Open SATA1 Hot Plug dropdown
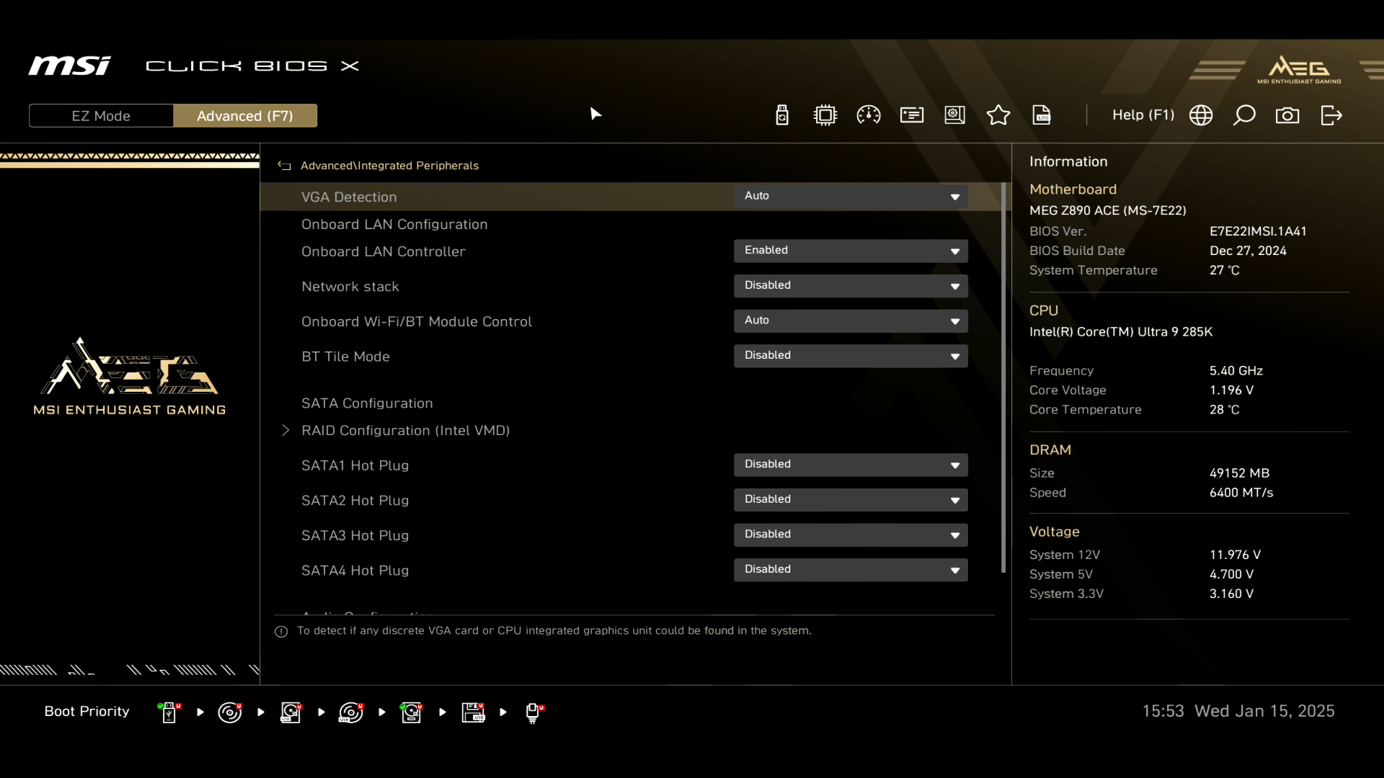The width and height of the screenshot is (1384, 778). (x=851, y=465)
